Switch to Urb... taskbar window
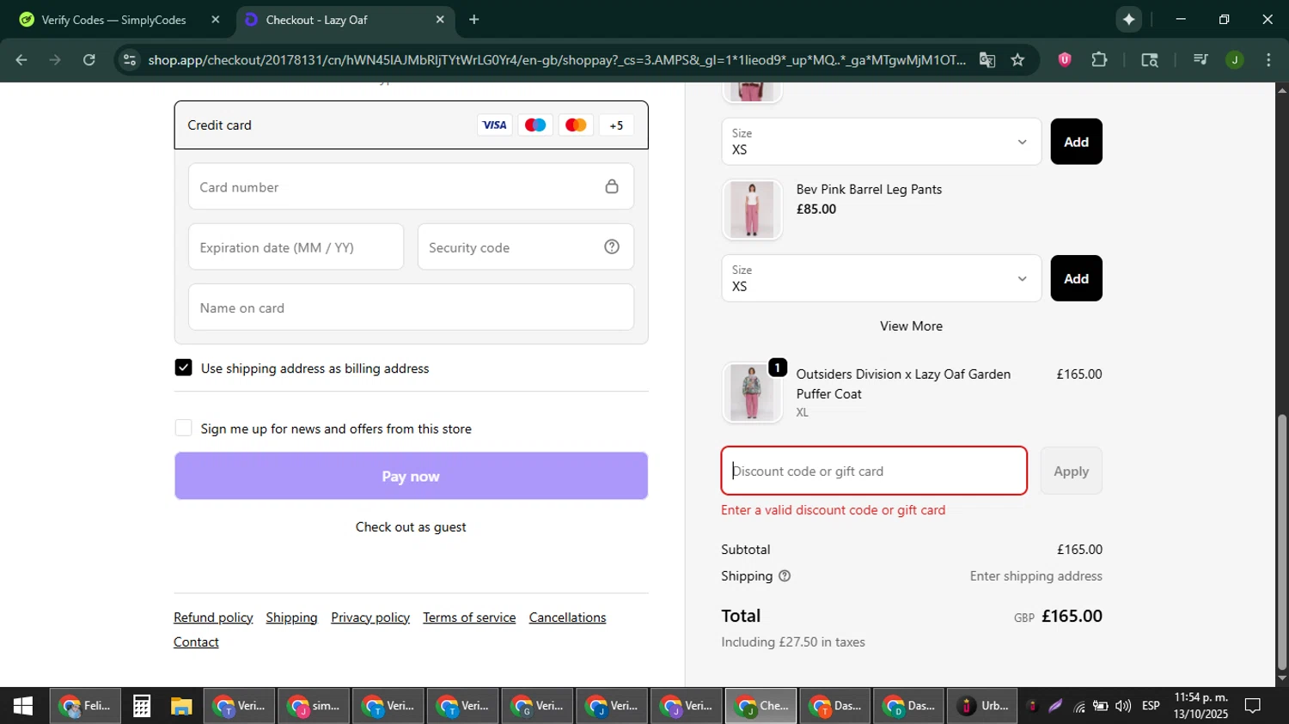This screenshot has height=724, width=1289. tap(983, 706)
